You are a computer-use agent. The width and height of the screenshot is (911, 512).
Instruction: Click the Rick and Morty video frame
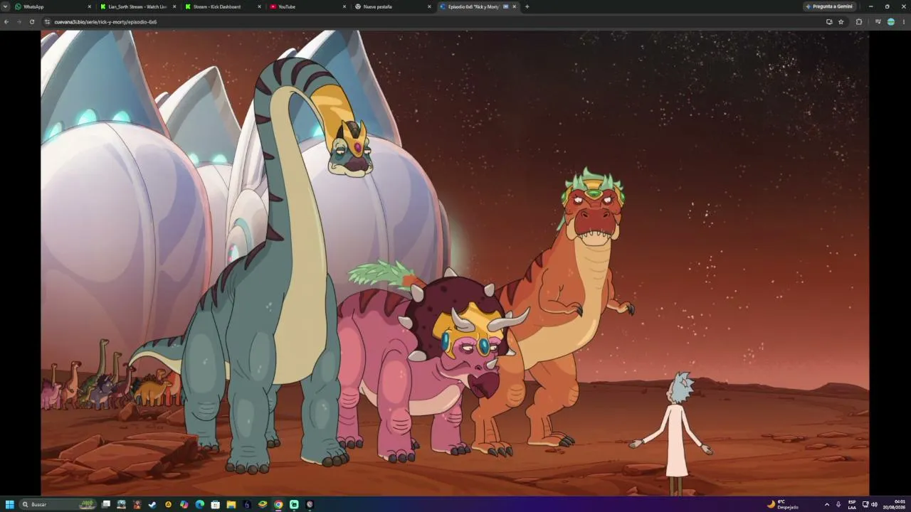tap(455, 262)
